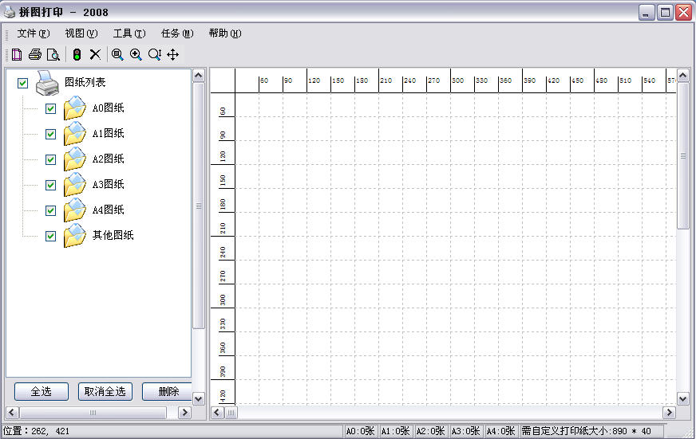Uncheck the A2图纸 checkbox

tap(50, 159)
